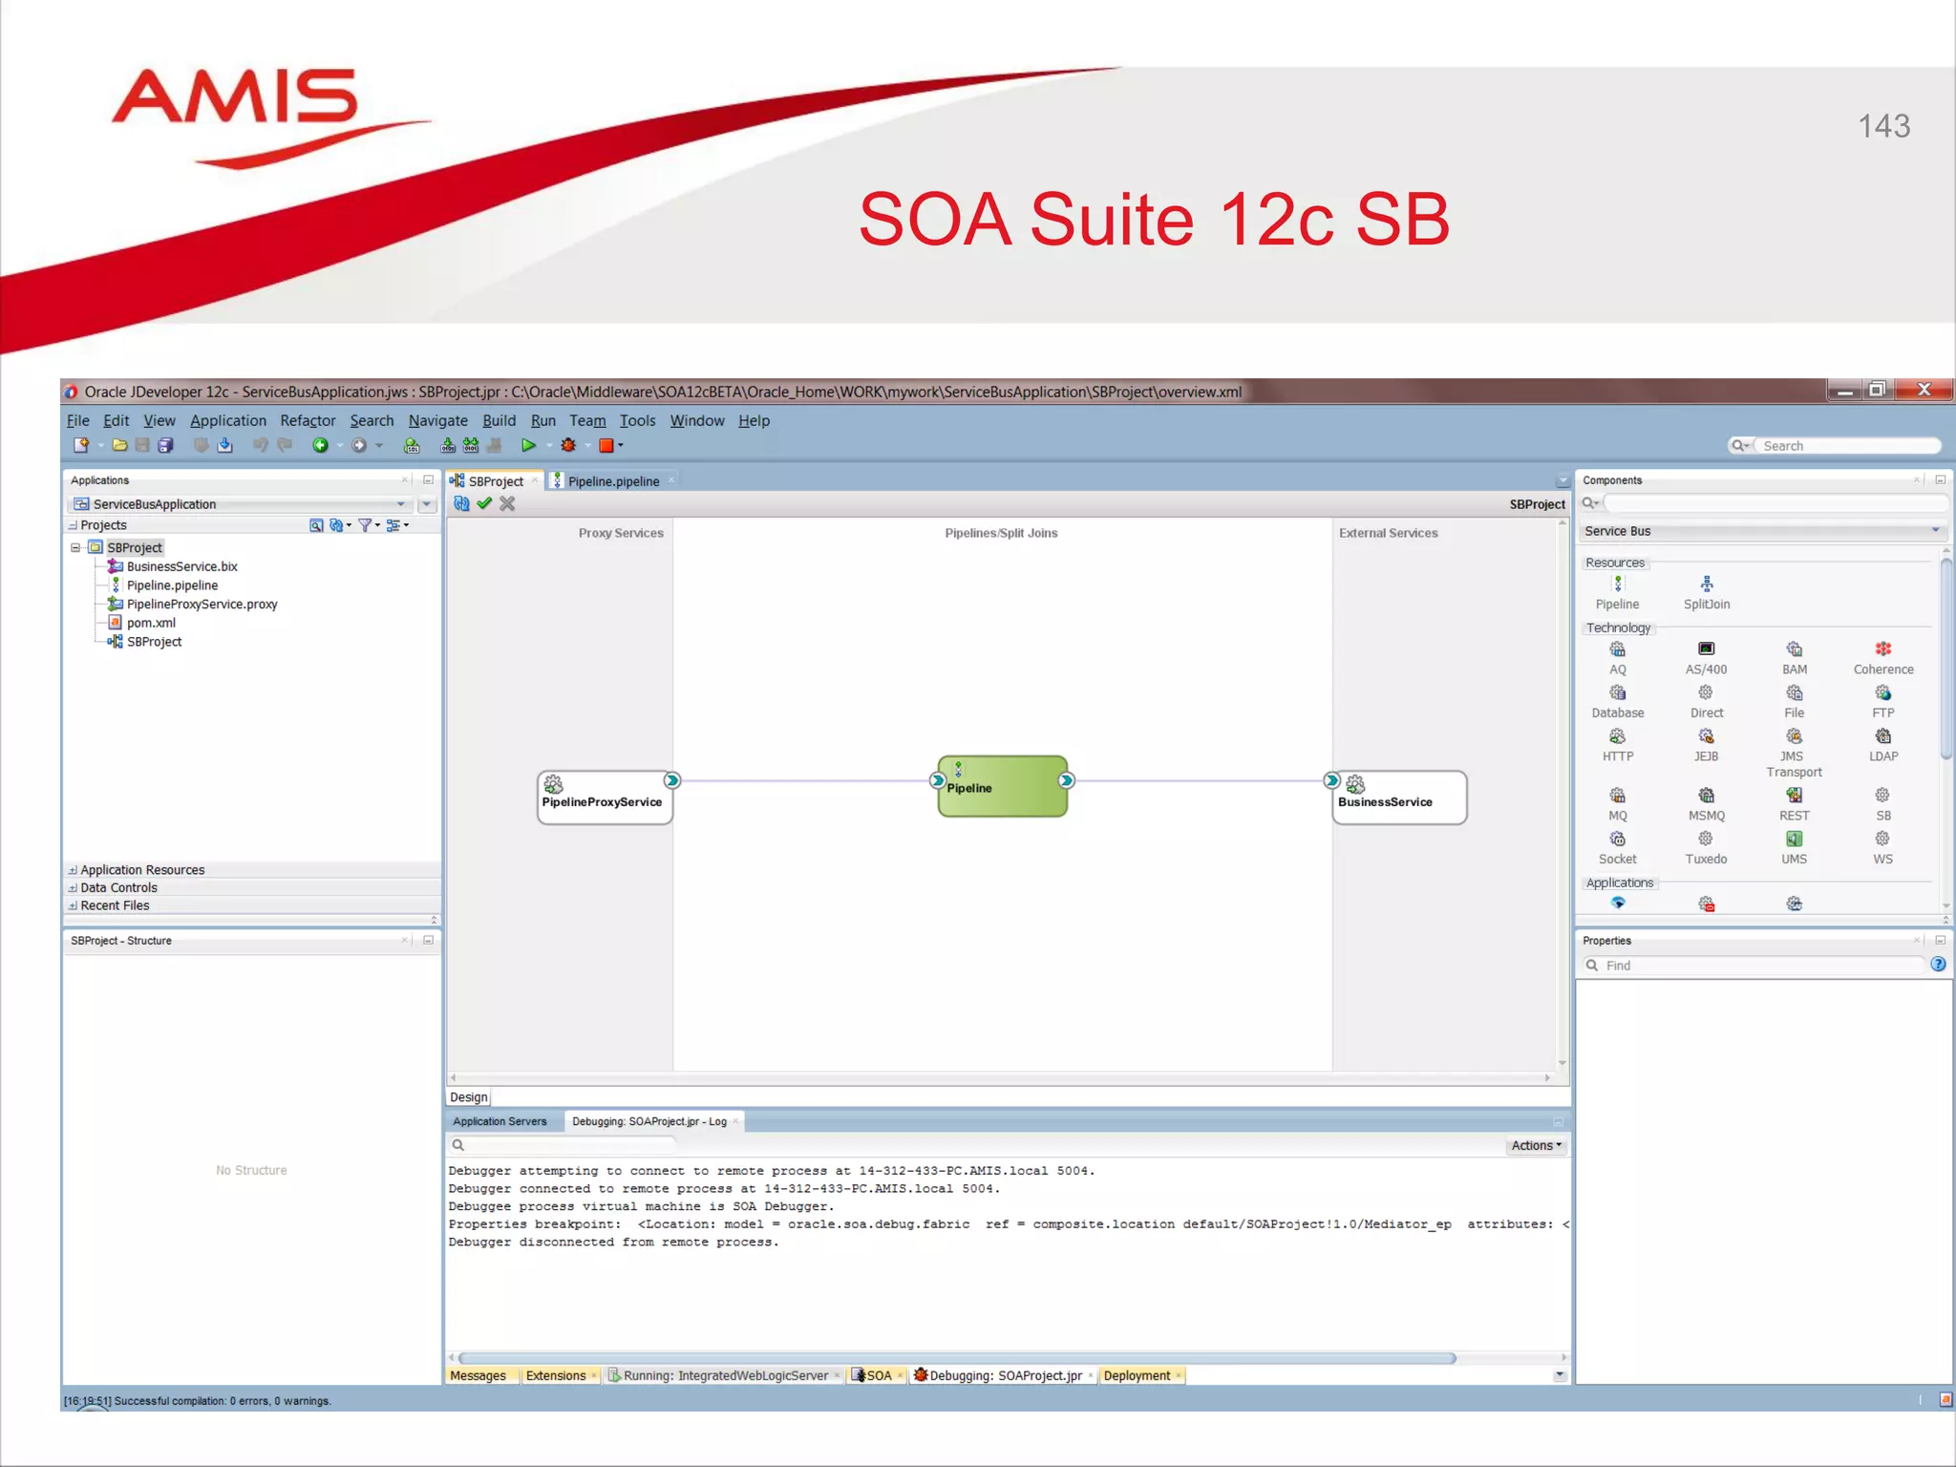Click the green Validate checkmark icon
1956x1467 pixels.
pos(485,503)
